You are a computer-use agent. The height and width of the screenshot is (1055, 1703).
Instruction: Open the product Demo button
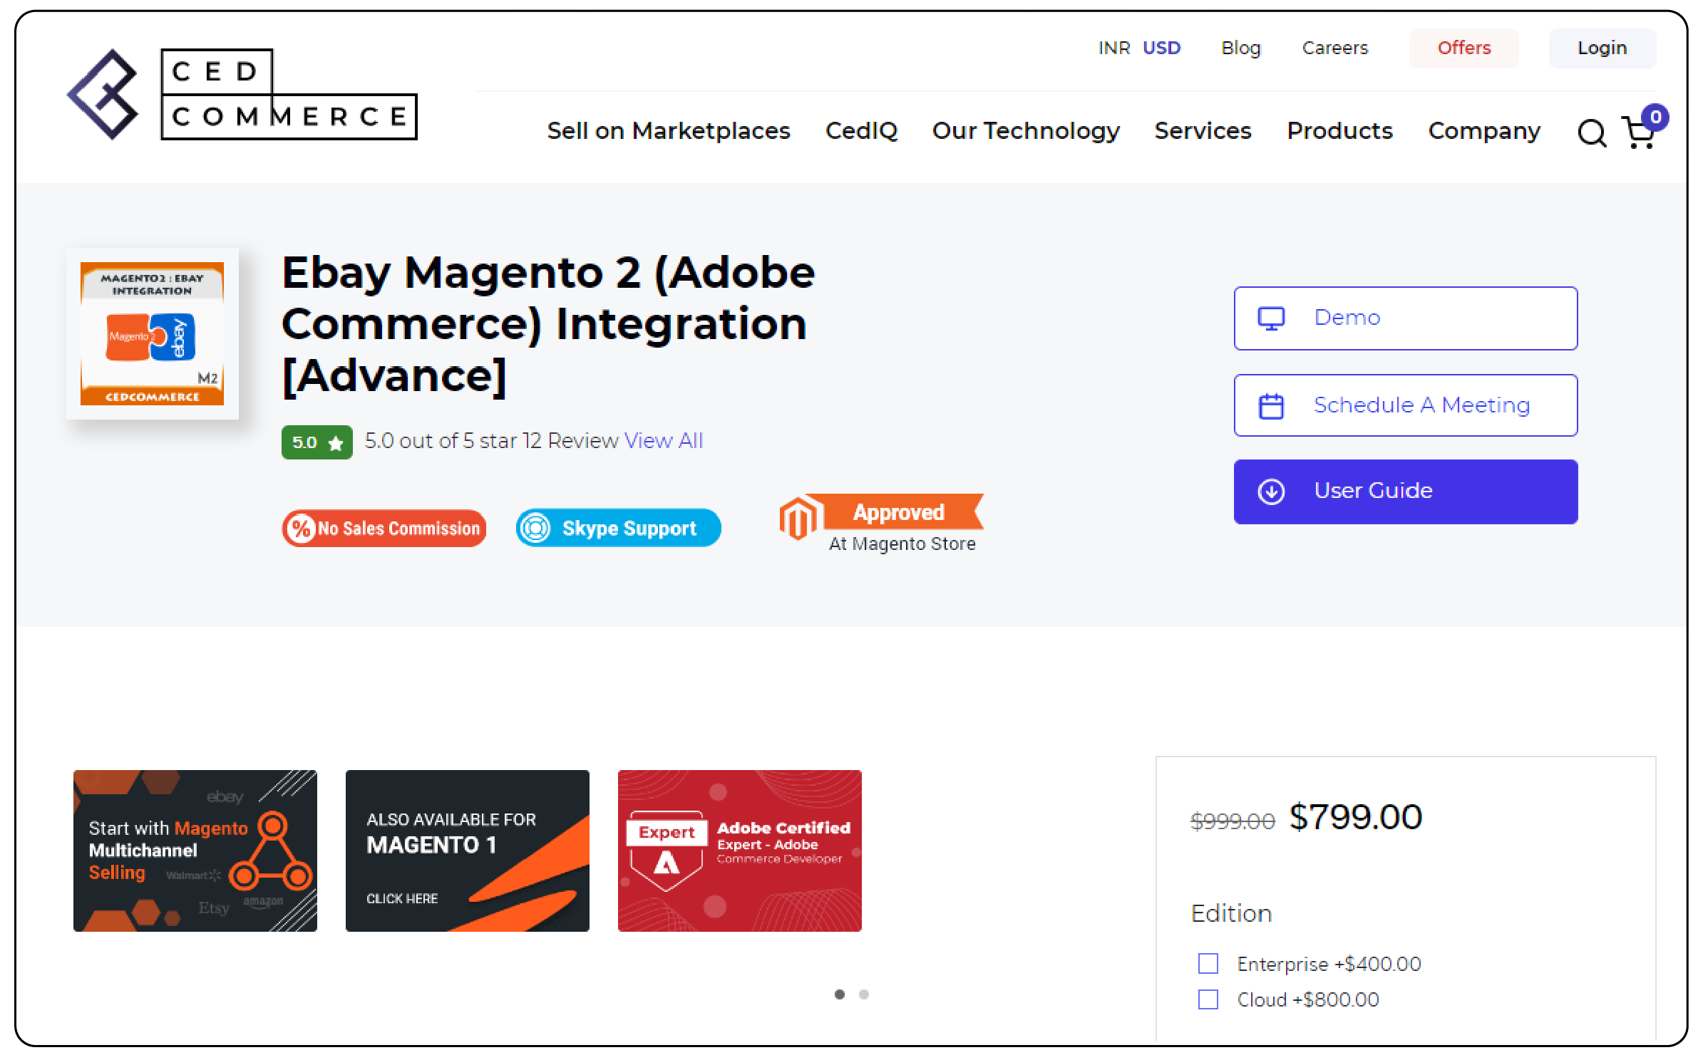click(1406, 318)
